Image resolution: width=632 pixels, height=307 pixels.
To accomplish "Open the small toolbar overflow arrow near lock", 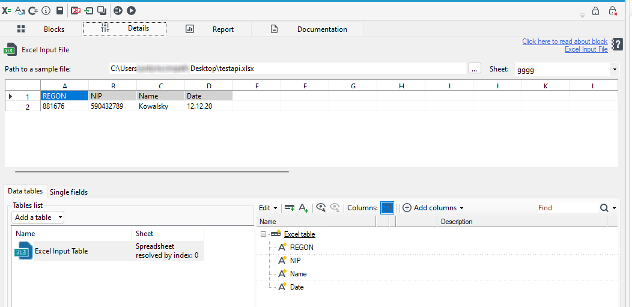I will pyautogui.click(x=582, y=15).
